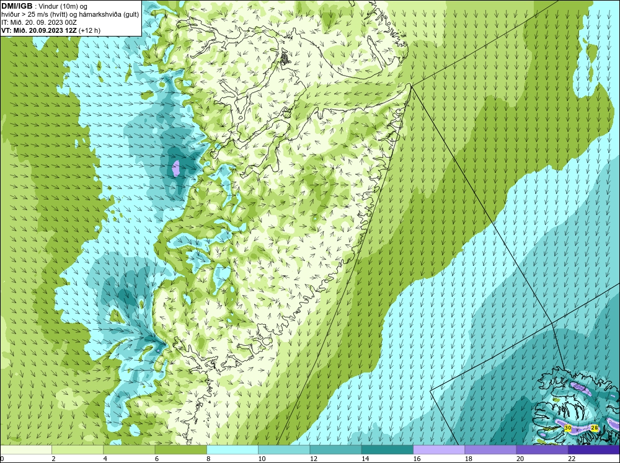620x463 pixels.
Task: Select the dark teal 14–16 m/s legend swatch
Action: (387, 450)
